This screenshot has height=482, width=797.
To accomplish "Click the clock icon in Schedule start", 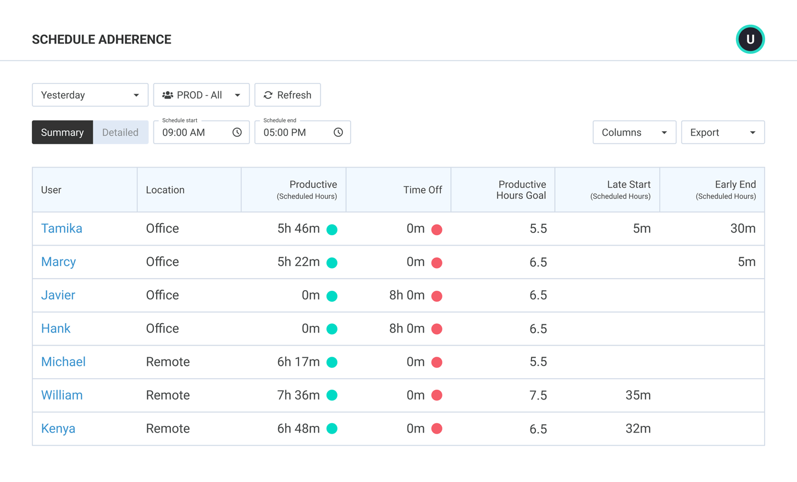I will [237, 132].
